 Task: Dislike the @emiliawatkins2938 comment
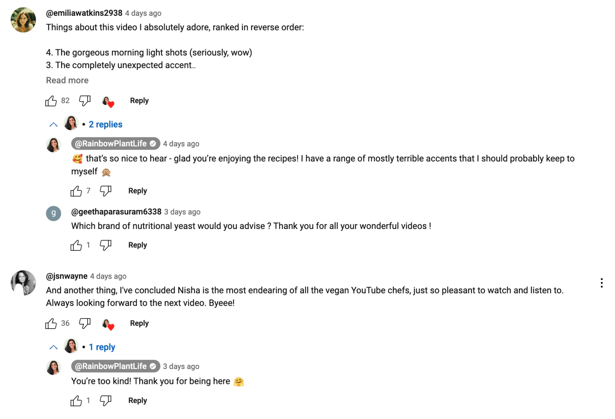pos(85,101)
